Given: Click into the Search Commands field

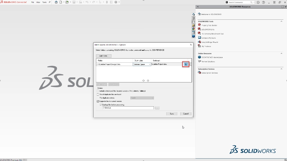Looking at the screenshot, I should coord(239,2).
